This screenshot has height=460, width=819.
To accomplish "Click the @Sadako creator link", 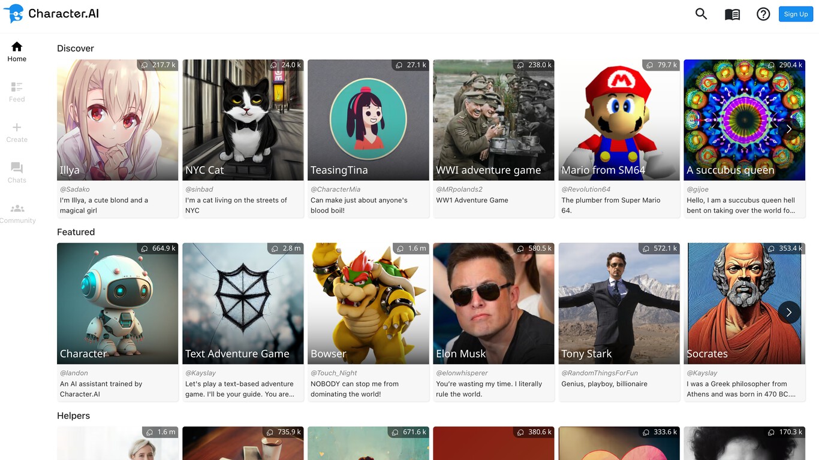I will [x=75, y=189].
